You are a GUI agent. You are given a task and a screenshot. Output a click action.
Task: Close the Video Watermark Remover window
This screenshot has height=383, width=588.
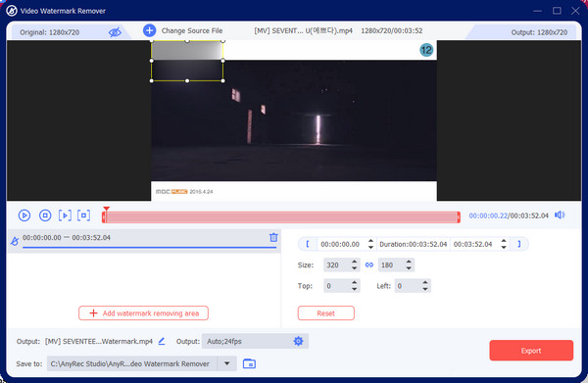click(575, 11)
